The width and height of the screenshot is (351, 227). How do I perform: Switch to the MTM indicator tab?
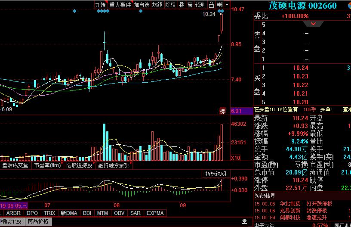click(102, 213)
